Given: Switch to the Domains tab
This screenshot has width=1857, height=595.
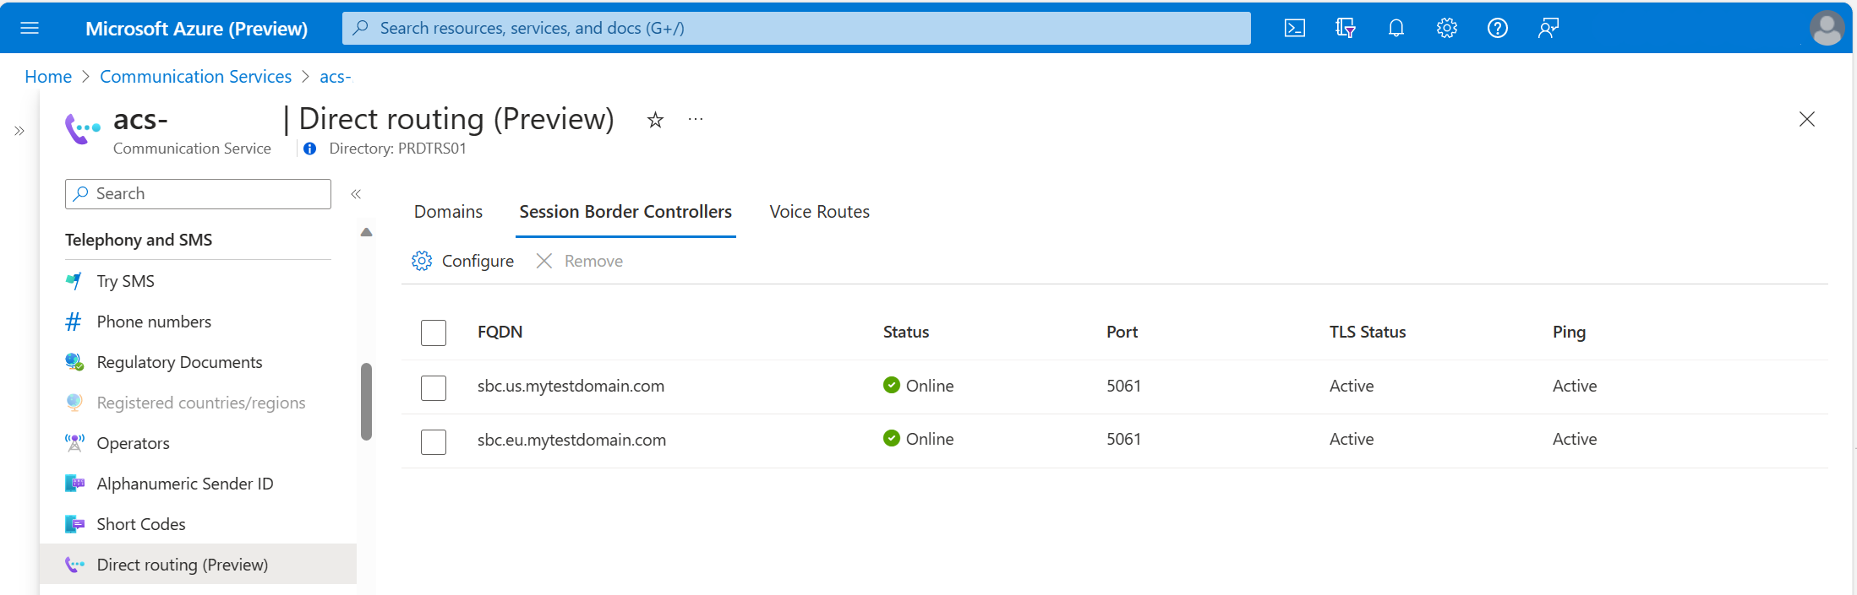Looking at the screenshot, I should [x=448, y=212].
